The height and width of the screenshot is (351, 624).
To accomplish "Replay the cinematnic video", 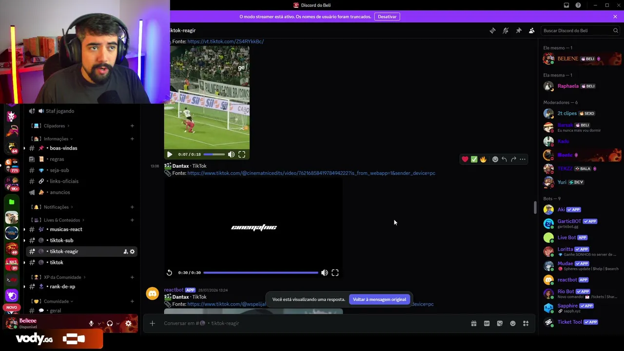I will click(x=169, y=273).
